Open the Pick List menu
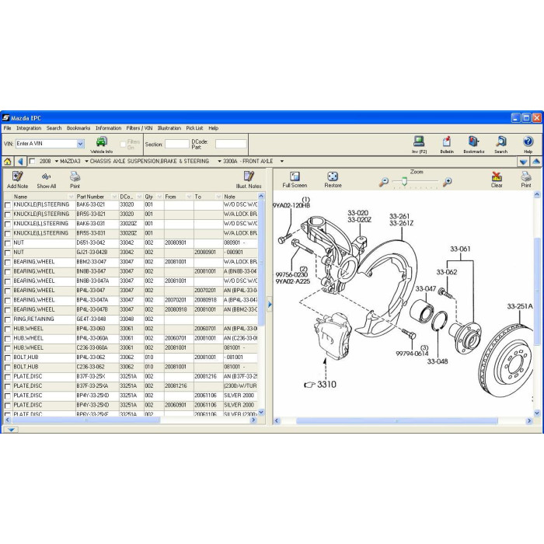 (194, 128)
